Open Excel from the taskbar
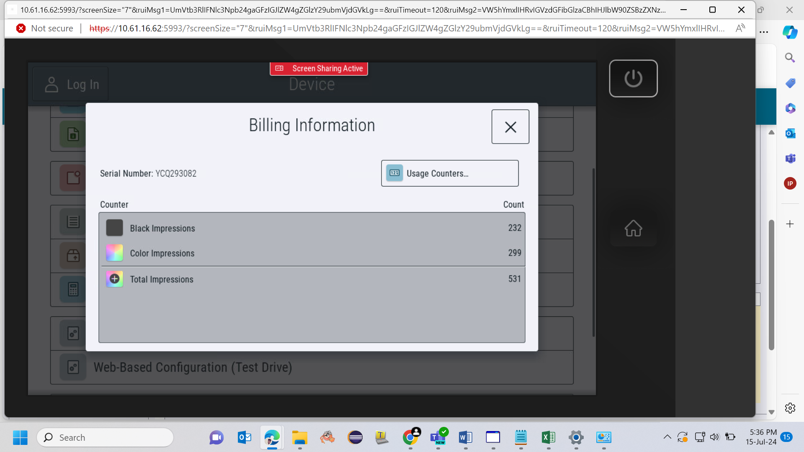 coord(548,437)
